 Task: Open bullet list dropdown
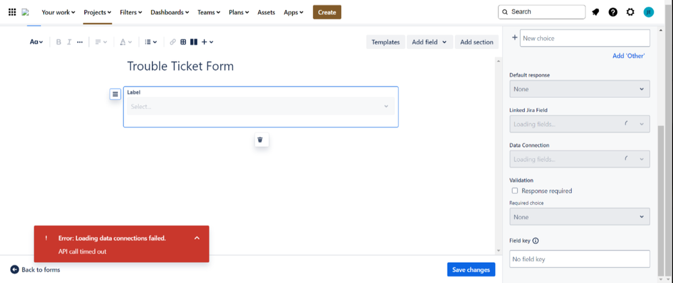pyautogui.click(x=151, y=42)
